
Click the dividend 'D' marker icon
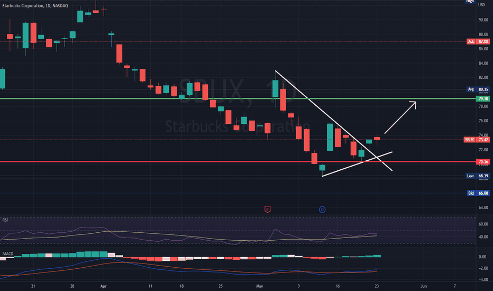point(322,209)
